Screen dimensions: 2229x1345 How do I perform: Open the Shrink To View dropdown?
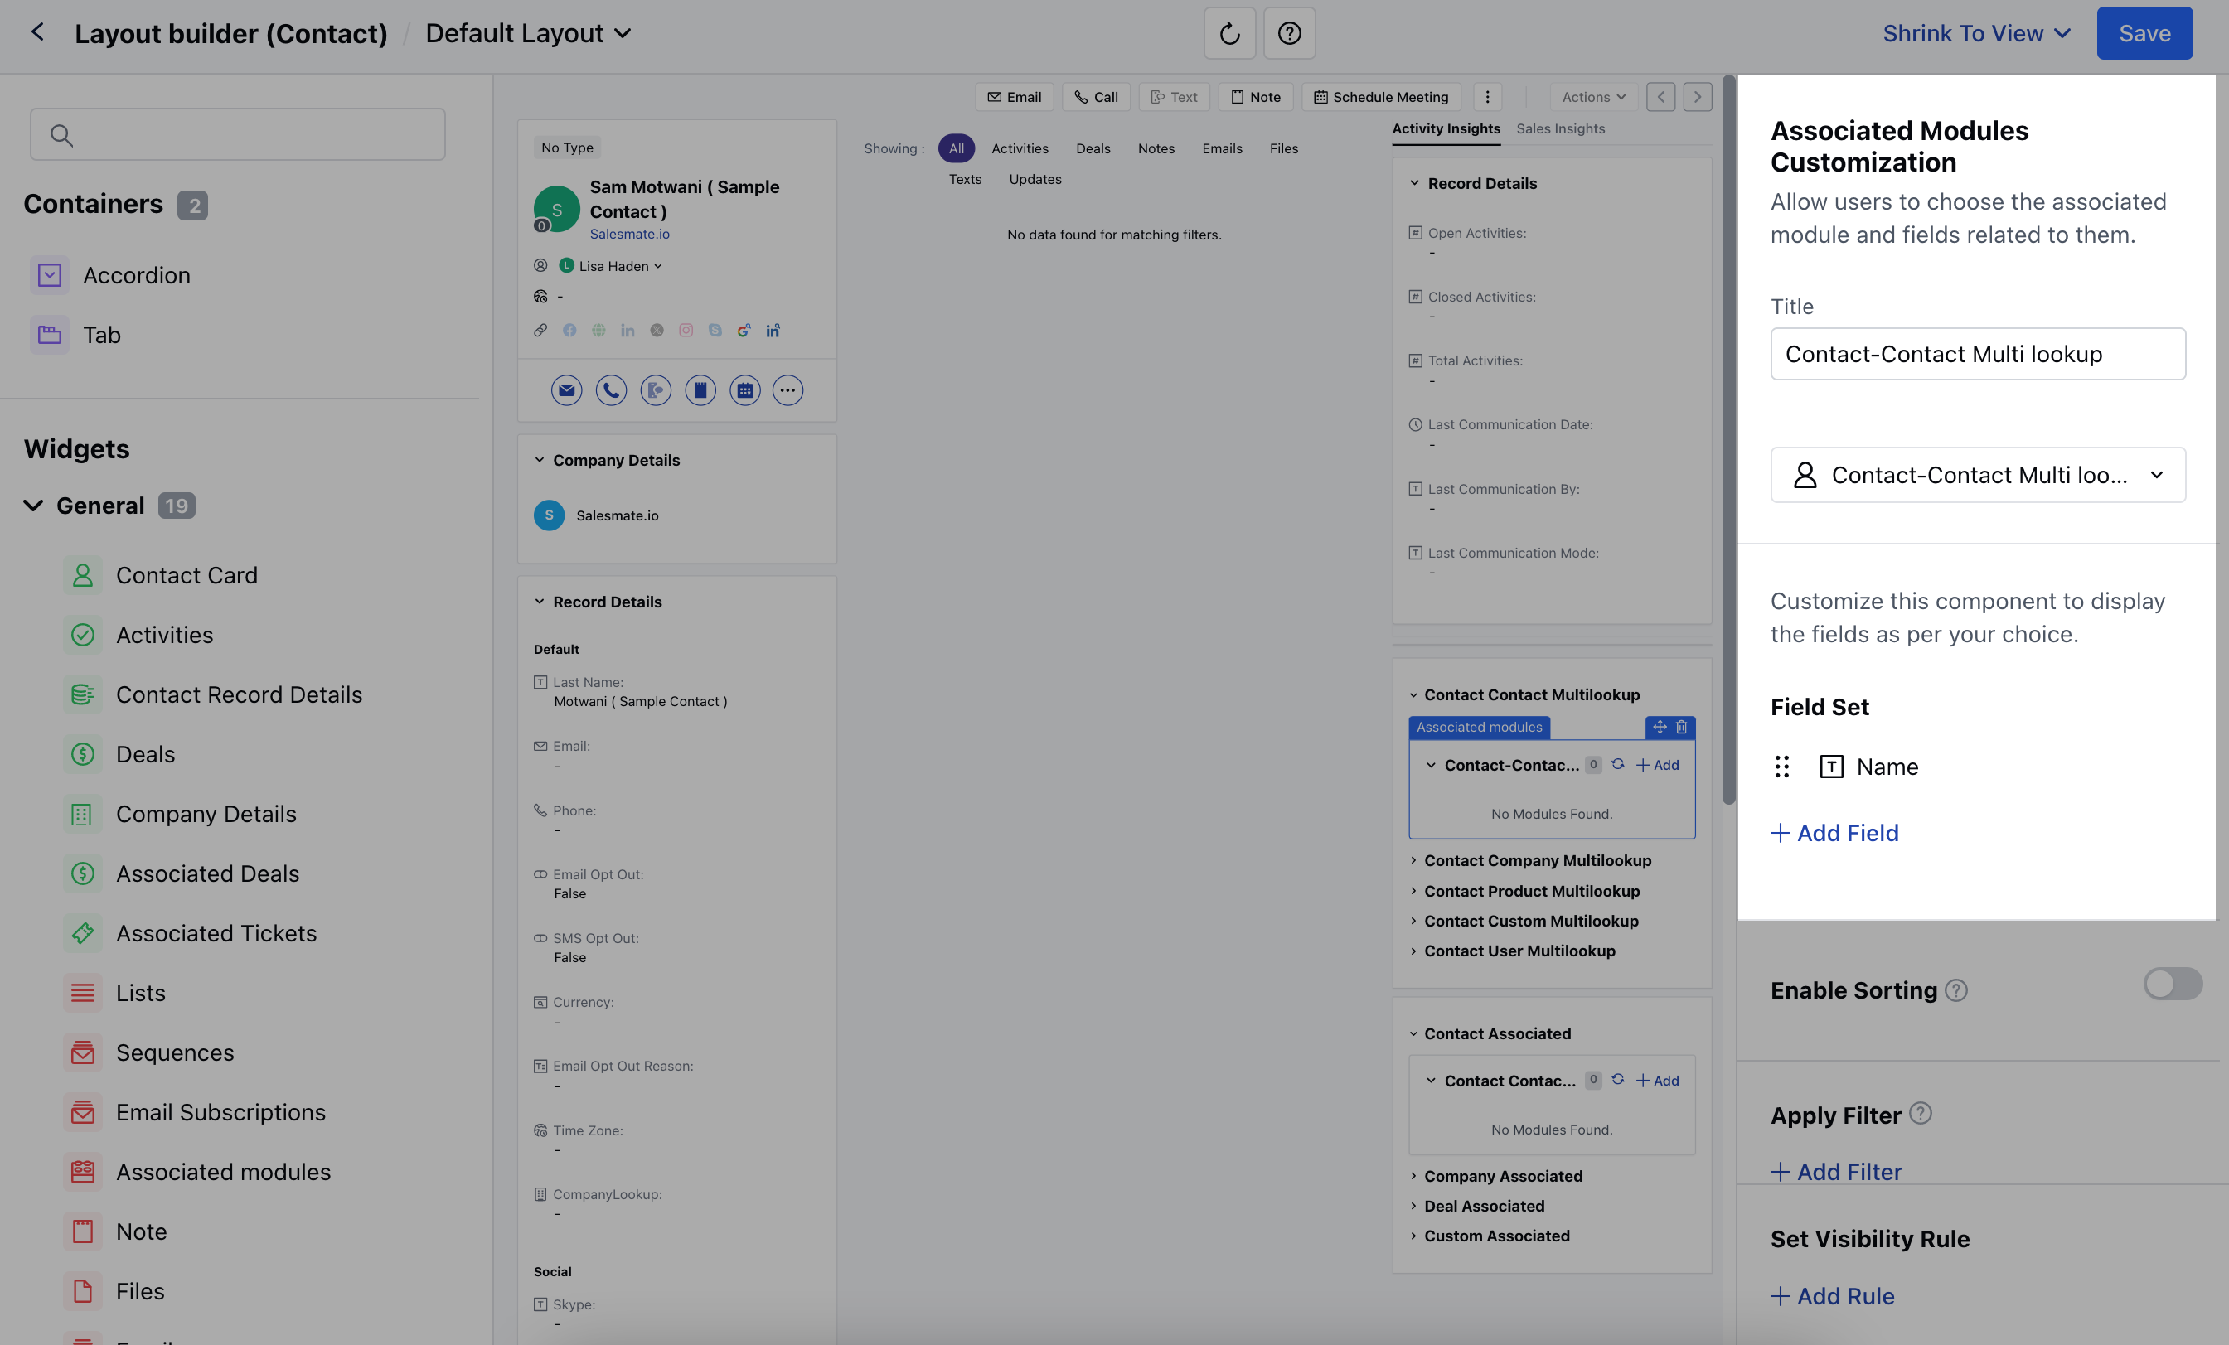click(x=1977, y=33)
